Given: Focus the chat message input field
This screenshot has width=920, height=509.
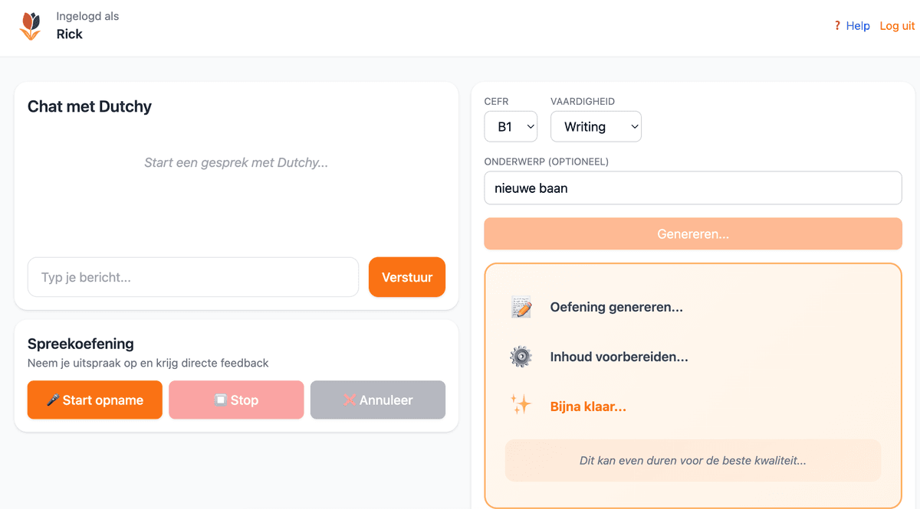Looking at the screenshot, I should [193, 277].
